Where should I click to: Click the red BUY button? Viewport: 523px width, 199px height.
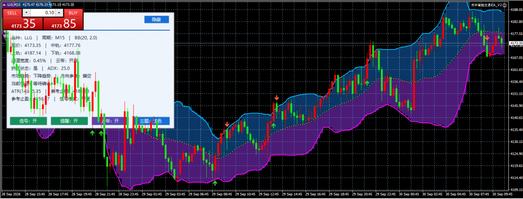click(x=73, y=13)
